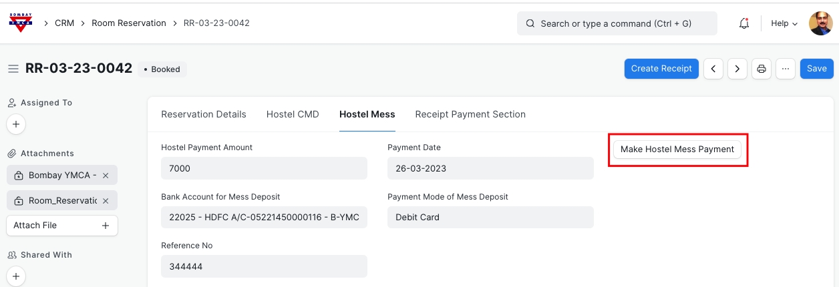Remove the Bombay YMCA attachment
Image resolution: width=839 pixels, height=287 pixels.
point(106,176)
